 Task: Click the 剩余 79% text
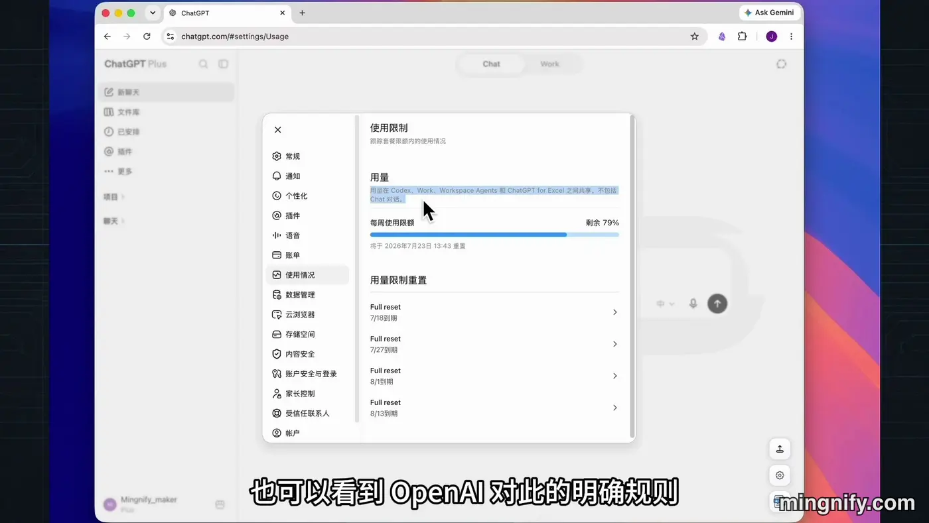pyautogui.click(x=602, y=223)
